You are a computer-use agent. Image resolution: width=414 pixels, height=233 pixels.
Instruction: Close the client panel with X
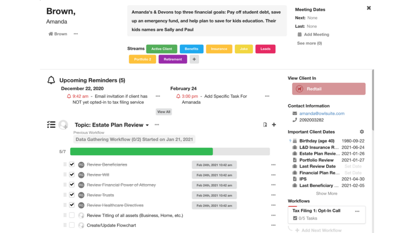pos(369,8)
